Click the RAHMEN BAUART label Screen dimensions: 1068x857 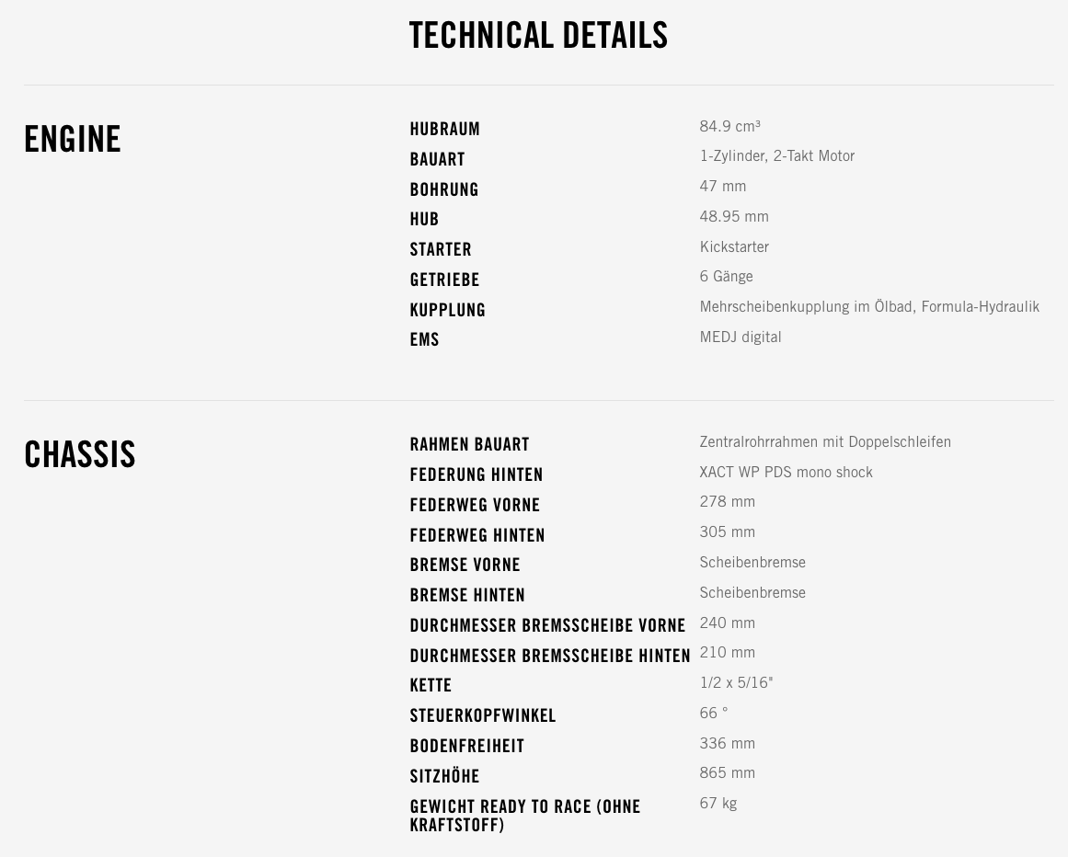click(x=469, y=445)
